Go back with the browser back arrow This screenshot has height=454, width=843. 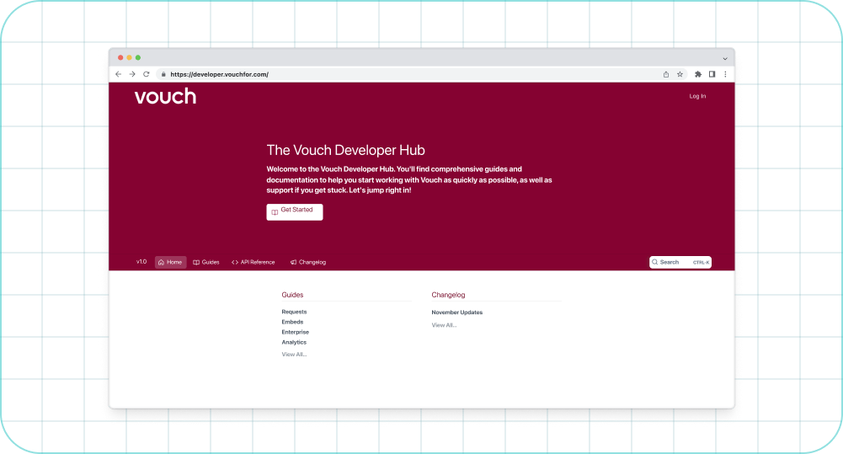click(118, 74)
